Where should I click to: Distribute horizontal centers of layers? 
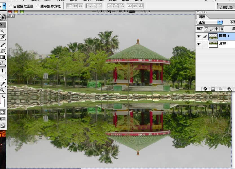click(x=135, y=6)
